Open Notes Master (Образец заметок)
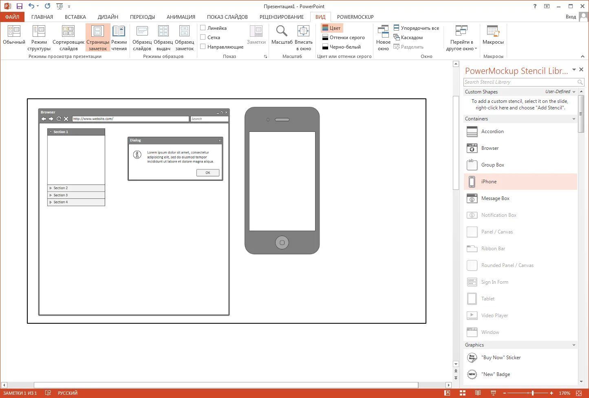589x398 pixels. (185, 38)
